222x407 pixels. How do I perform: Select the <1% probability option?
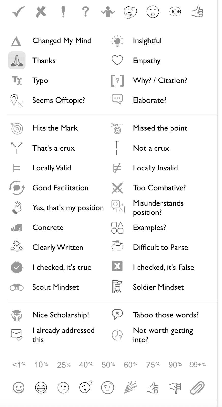point(19,365)
